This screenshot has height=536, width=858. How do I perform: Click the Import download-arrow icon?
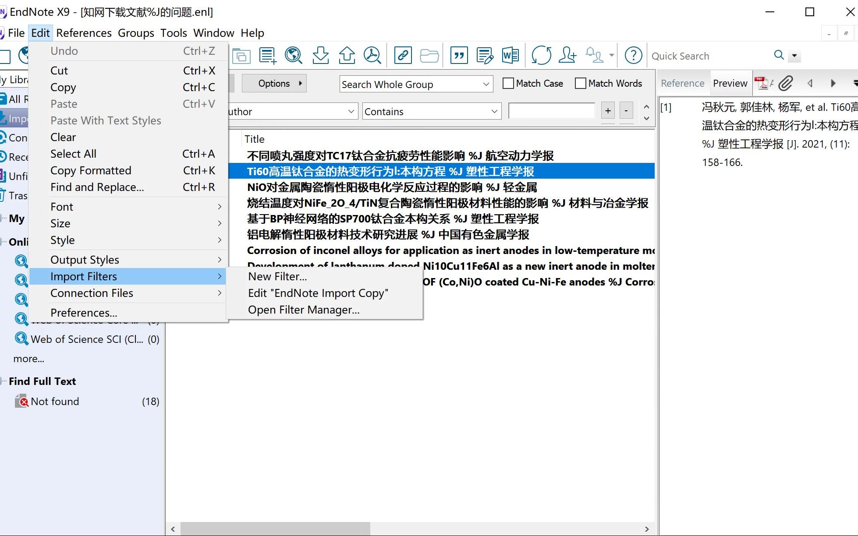[320, 56]
